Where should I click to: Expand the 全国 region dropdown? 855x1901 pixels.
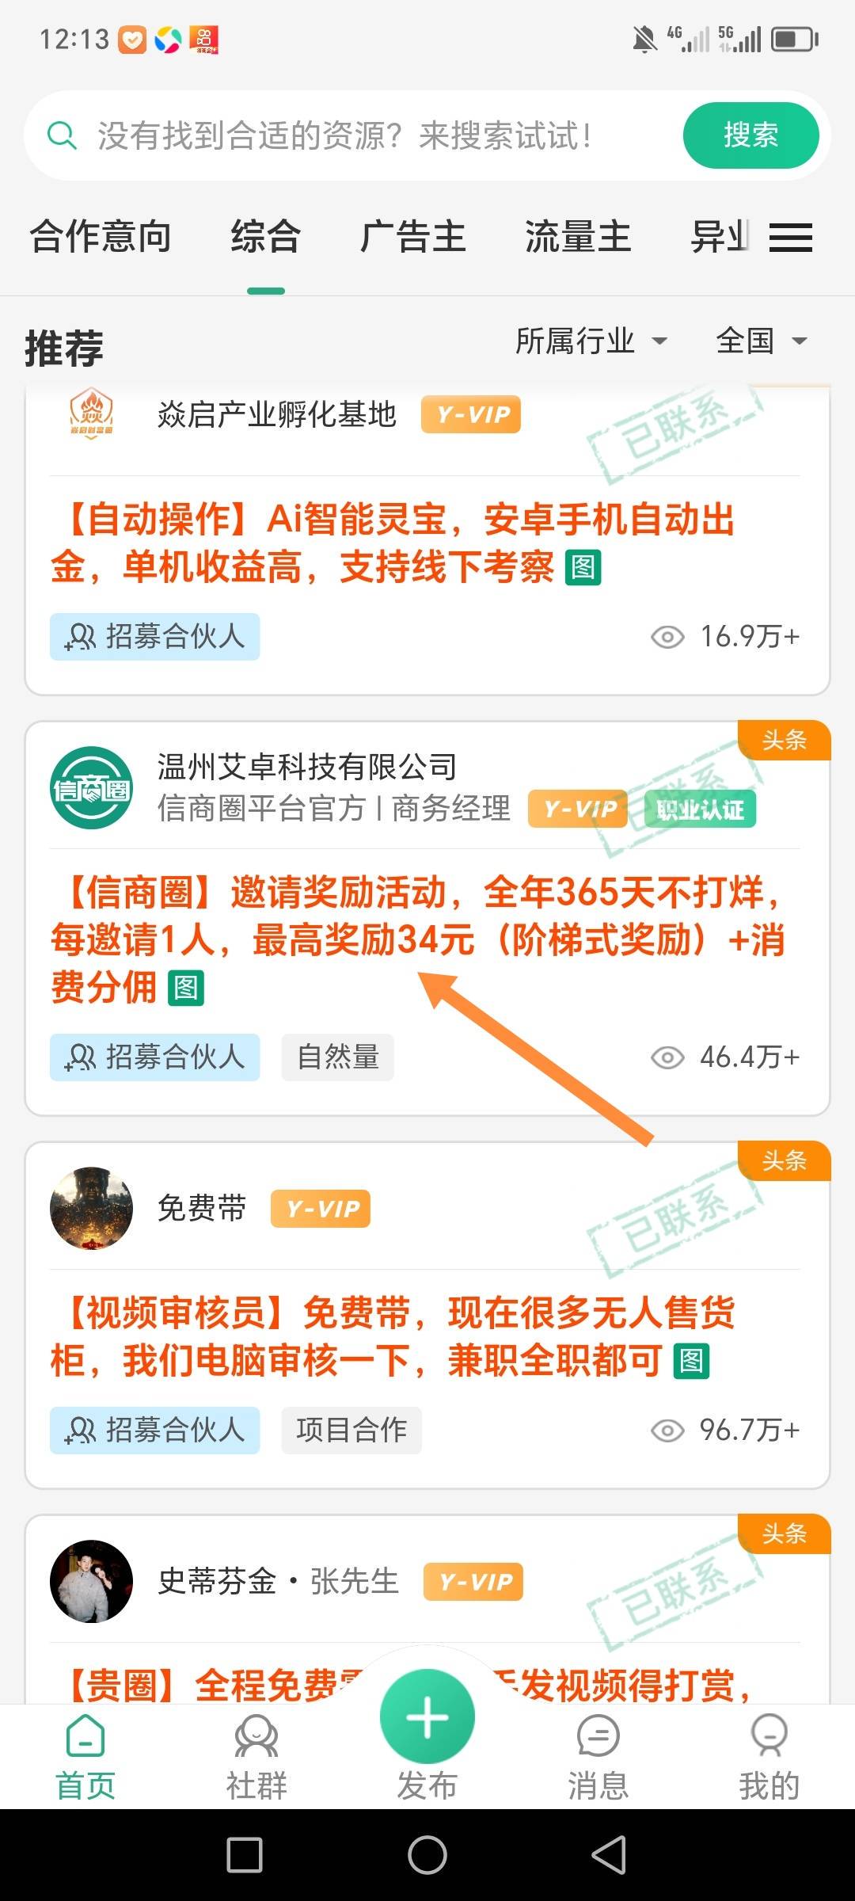762,341
